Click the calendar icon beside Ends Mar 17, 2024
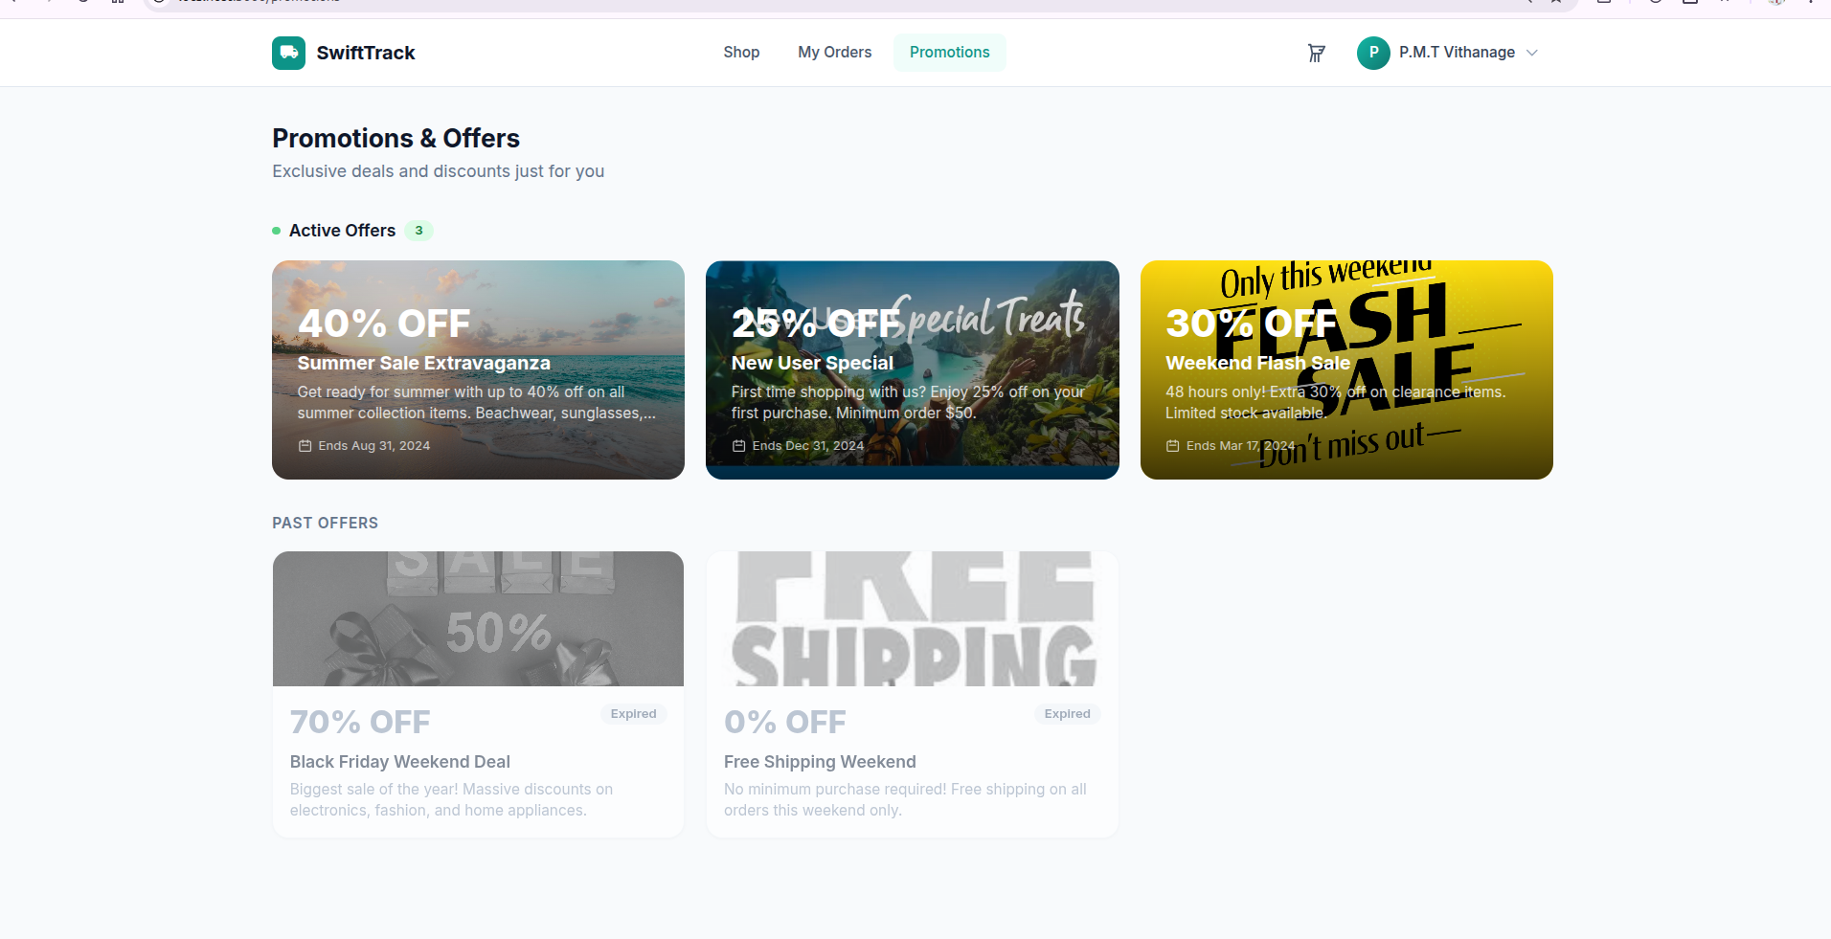This screenshot has width=1831, height=939. tap(1172, 446)
